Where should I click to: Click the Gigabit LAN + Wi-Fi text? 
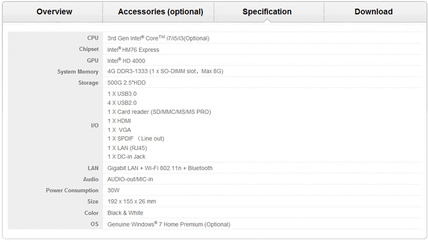tap(159, 168)
